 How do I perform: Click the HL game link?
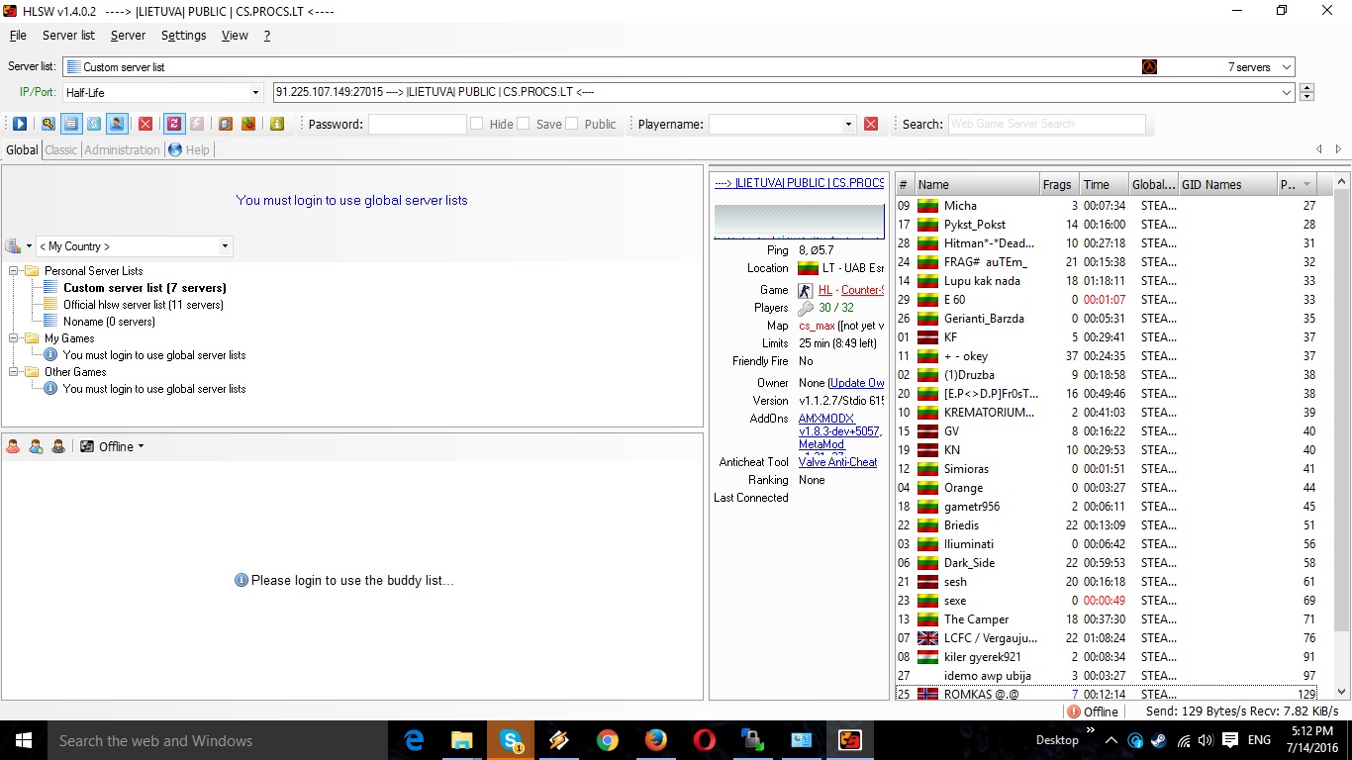(x=825, y=290)
